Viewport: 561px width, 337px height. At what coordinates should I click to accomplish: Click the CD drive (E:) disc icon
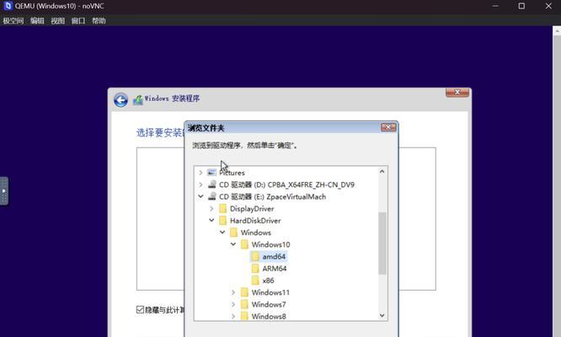pyautogui.click(x=211, y=196)
